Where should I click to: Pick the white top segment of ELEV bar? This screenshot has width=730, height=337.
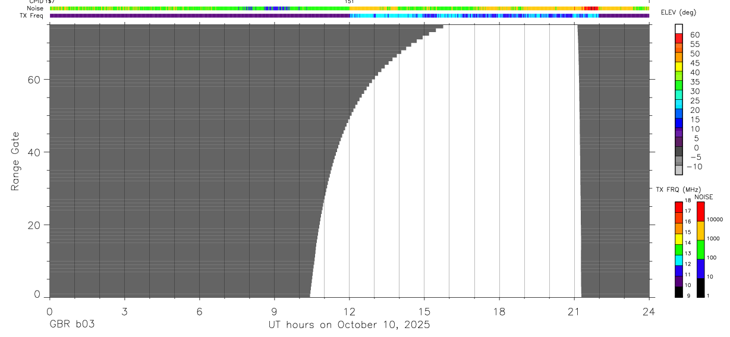(x=679, y=29)
